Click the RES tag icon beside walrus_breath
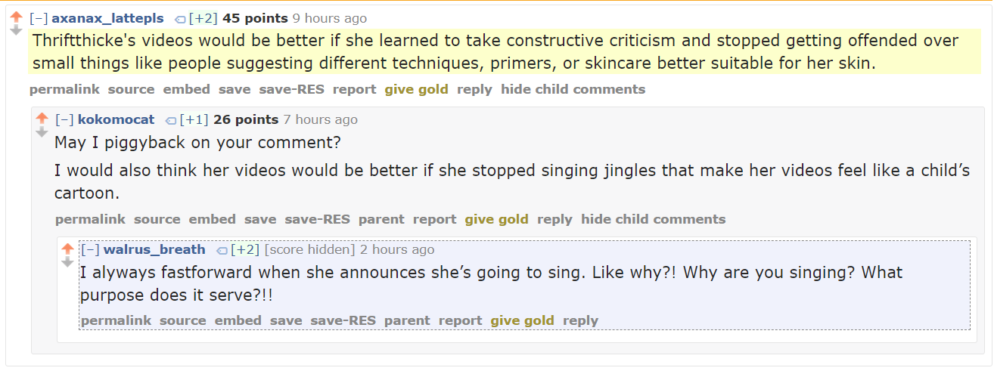 click(222, 250)
